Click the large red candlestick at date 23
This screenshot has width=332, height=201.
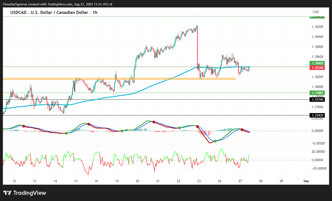[197, 48]
